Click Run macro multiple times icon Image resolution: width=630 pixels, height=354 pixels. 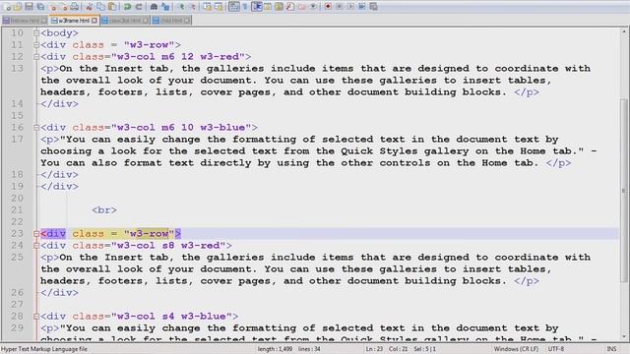(361, 7)
